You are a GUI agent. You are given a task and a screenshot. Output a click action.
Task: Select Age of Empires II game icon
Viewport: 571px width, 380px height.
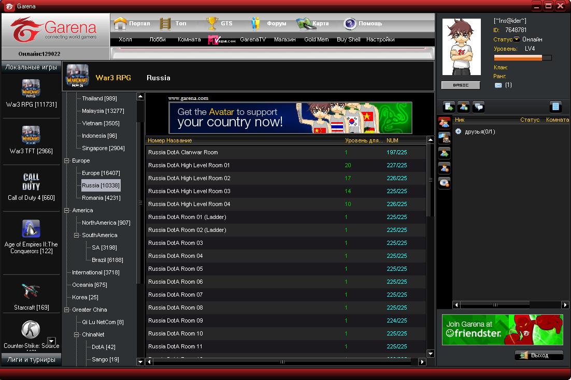click(31, 228)
